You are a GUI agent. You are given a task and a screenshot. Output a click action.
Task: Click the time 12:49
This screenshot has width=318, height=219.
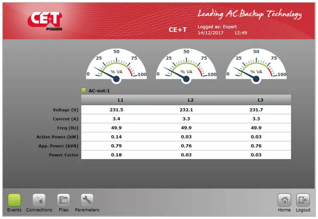click(241, 33)
